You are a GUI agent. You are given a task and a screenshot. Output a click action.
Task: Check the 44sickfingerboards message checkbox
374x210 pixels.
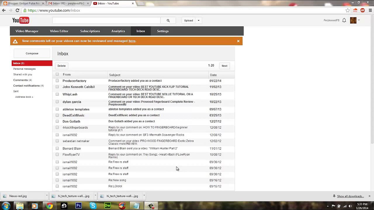57,127
